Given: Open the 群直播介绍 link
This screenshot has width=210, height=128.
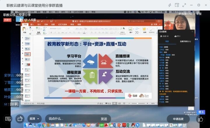Looking at the screenshot, I should tap(185, 13).
